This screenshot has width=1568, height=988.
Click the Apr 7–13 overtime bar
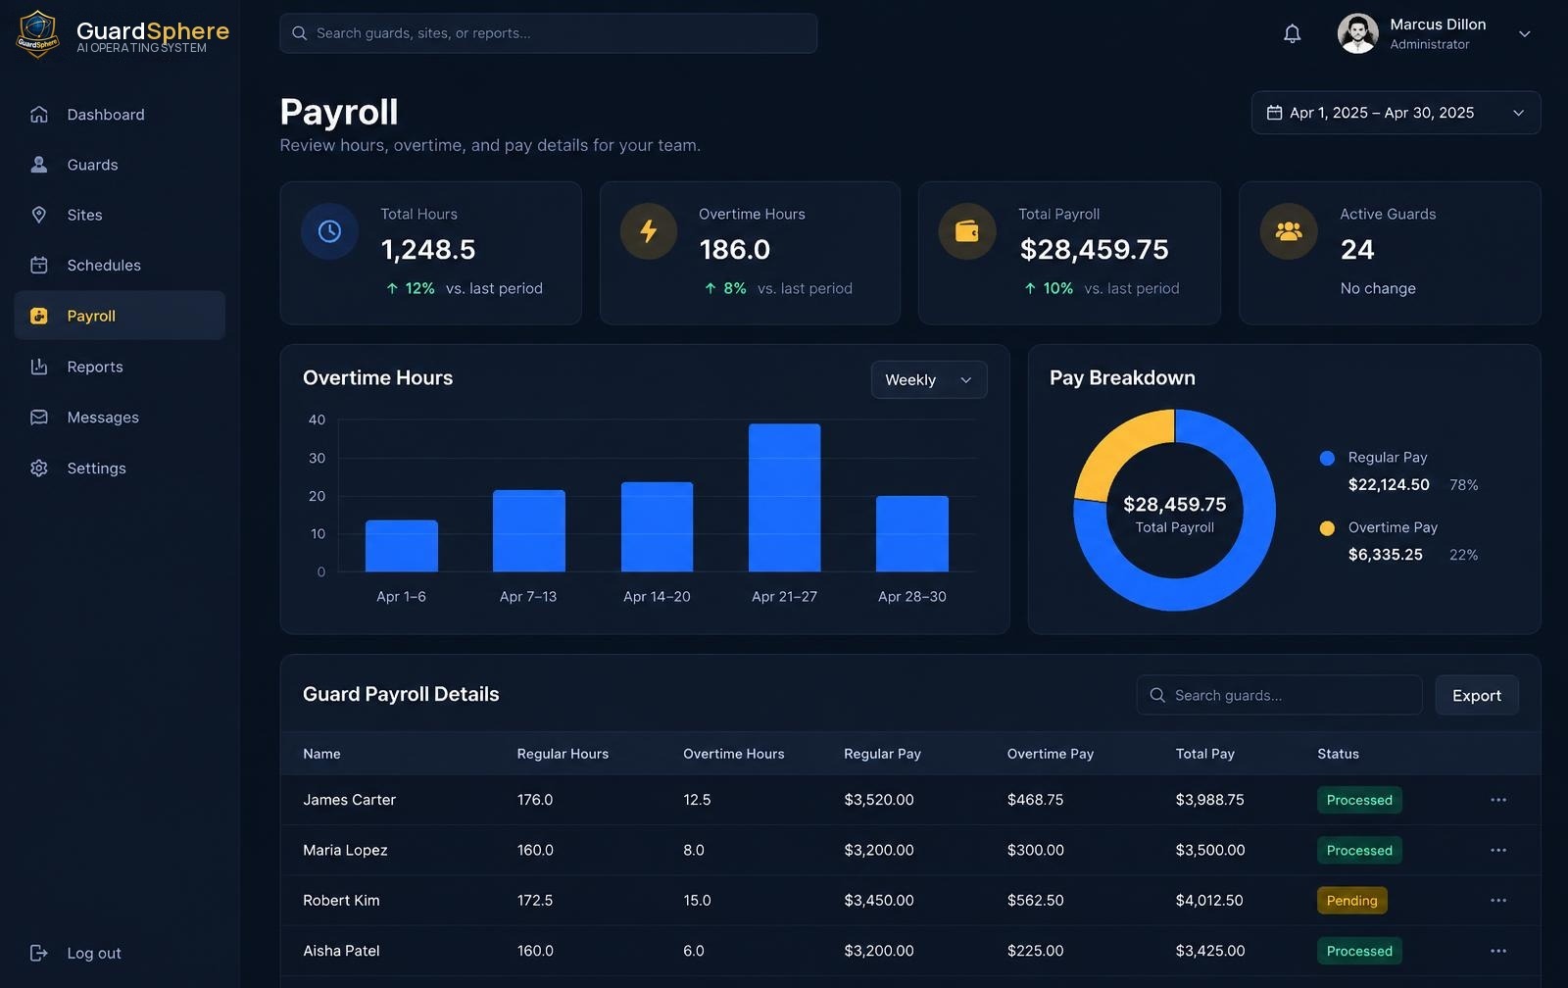coord(529,531)
